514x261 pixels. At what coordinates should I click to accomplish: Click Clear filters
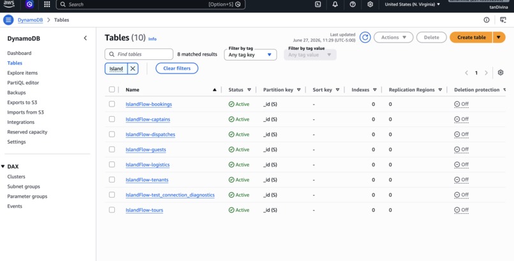point(177,68)
